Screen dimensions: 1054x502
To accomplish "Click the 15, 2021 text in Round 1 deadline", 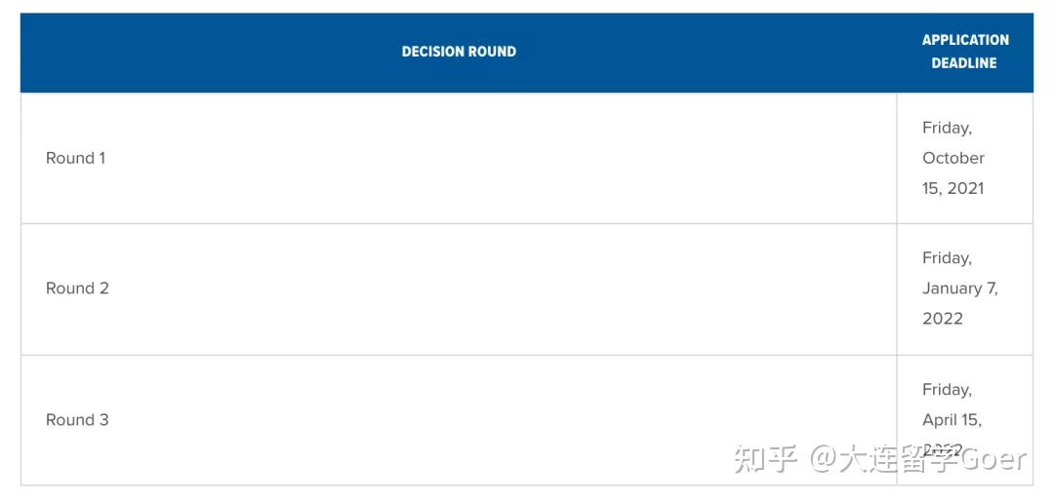I will [953, 188].
